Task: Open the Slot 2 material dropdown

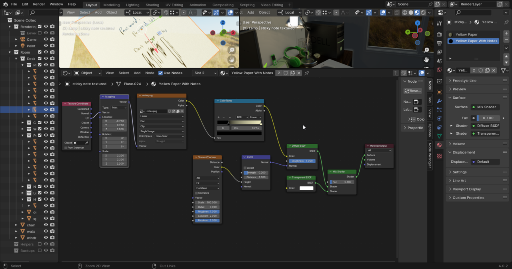Action: tap(205, 73)
